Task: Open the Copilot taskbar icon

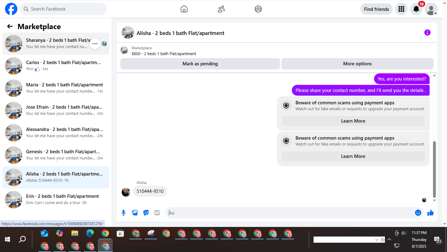Action: coord(60,233)
